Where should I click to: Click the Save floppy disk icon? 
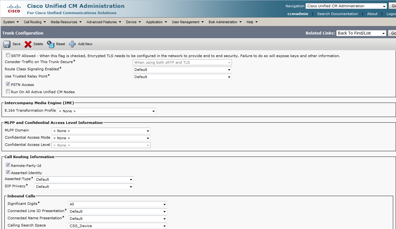[x=7, y=44]
